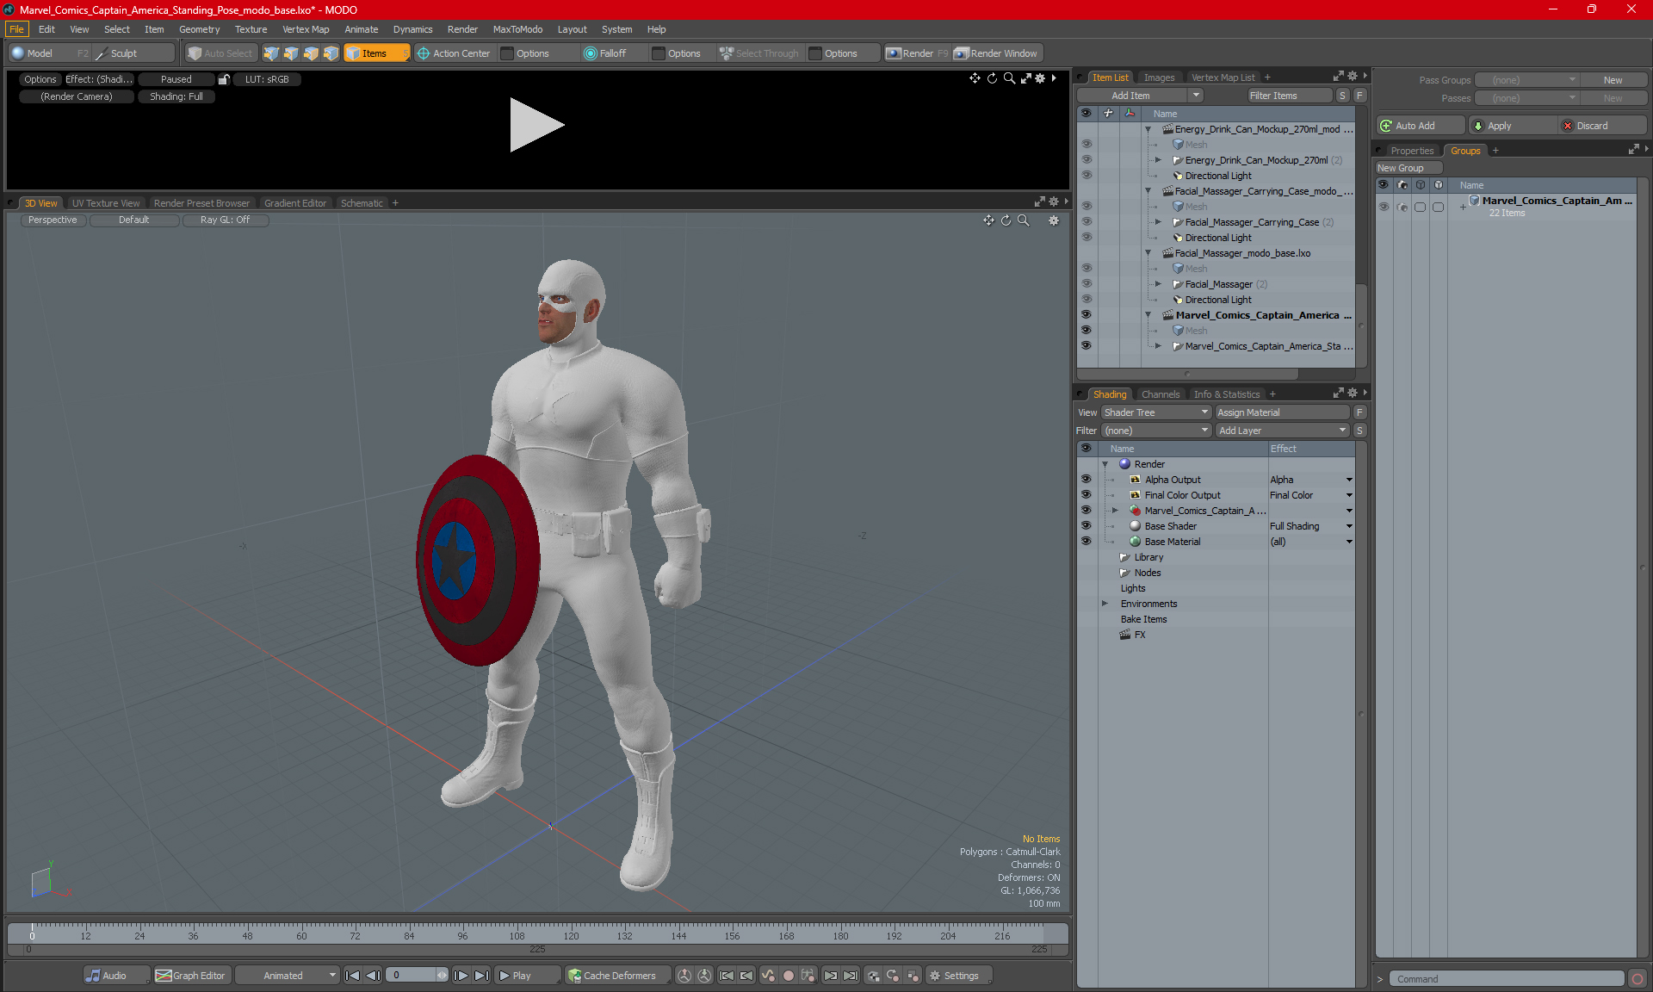
Task: Activate the Items selection mode
Action: pos(376,53)
